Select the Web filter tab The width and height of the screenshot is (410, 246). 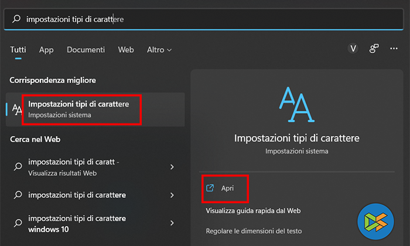point(126,50)
